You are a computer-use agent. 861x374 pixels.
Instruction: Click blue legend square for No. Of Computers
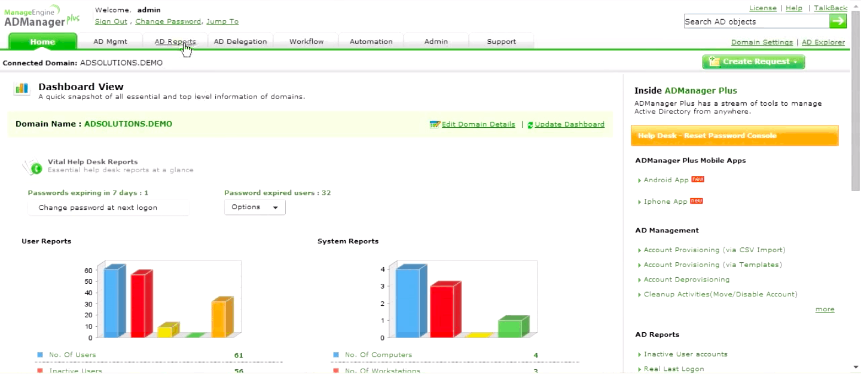pyautogui.click(x=336, y=355)
